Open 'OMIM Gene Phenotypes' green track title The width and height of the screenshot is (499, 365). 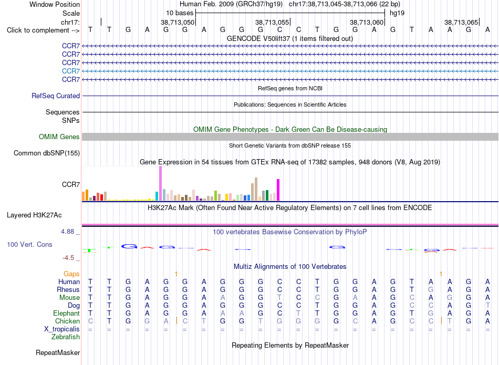tap(290, 130)
